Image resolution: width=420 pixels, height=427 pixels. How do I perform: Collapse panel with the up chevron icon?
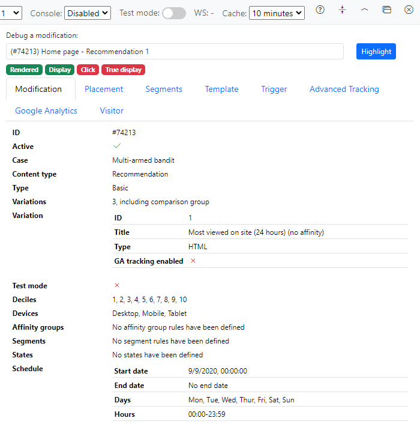(x=364, y=10)
